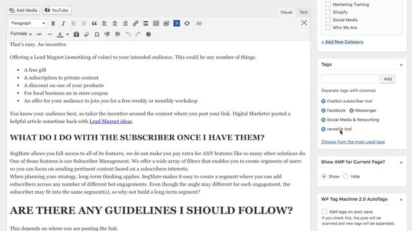This screenshot has width=412, height=231.
Task: Increase indent of the paragraph
Action: [x=117, y=34]
